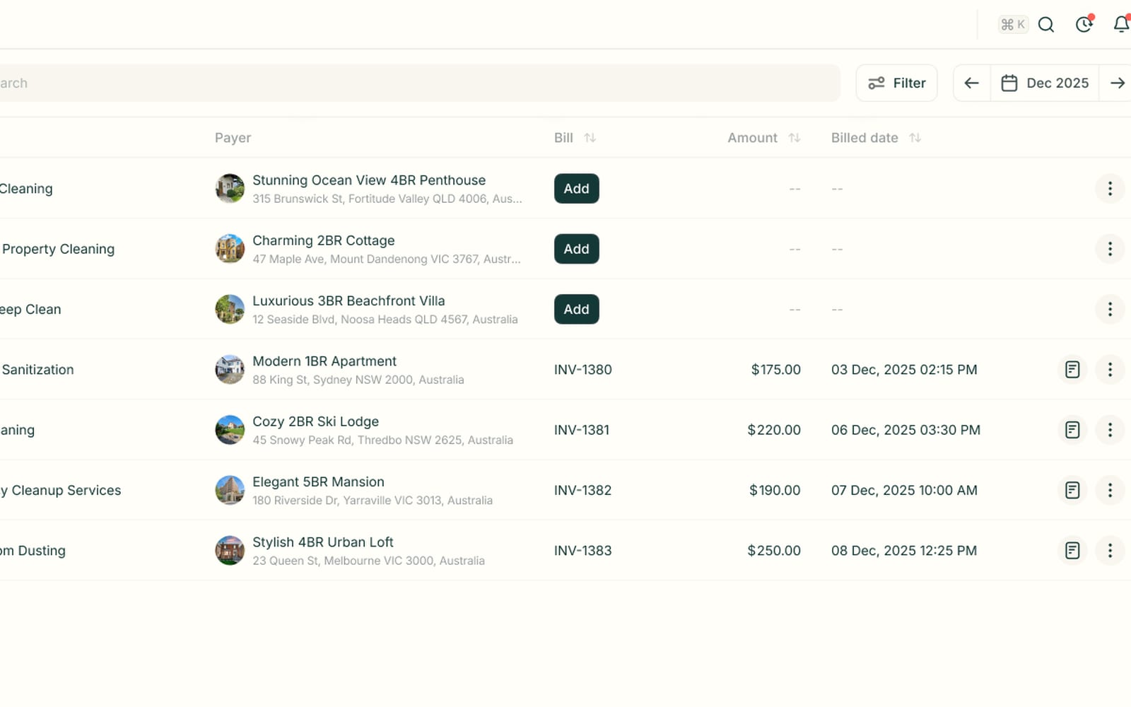Viewport: 1131px width, 707px height.
Task: View invoice document for INV-1381
Action: tap(1072, 430)
